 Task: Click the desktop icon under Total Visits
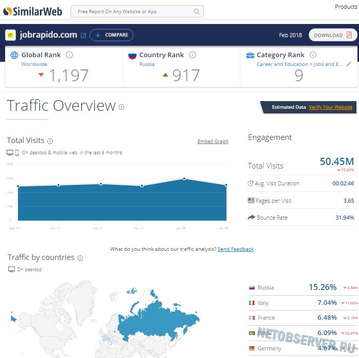point(10,153)
